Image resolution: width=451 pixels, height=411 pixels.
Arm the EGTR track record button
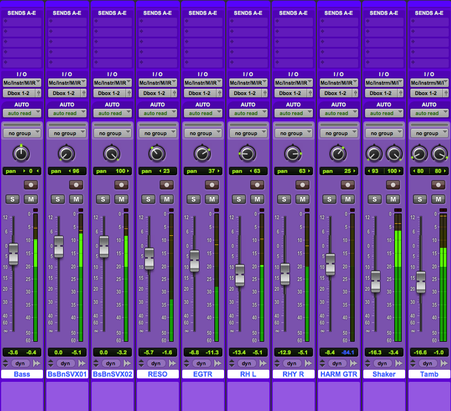[x=212, y=185]
